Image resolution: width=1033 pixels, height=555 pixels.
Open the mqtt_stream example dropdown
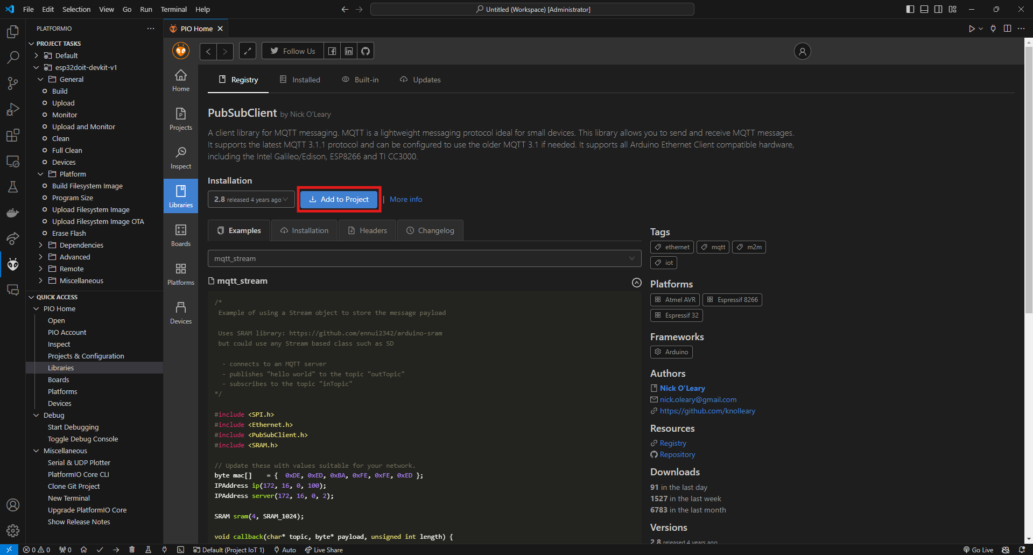(x=424, y=258)
